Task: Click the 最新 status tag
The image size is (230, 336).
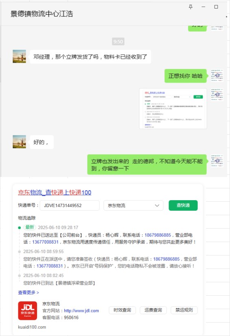Action: (x=30, y=227)
